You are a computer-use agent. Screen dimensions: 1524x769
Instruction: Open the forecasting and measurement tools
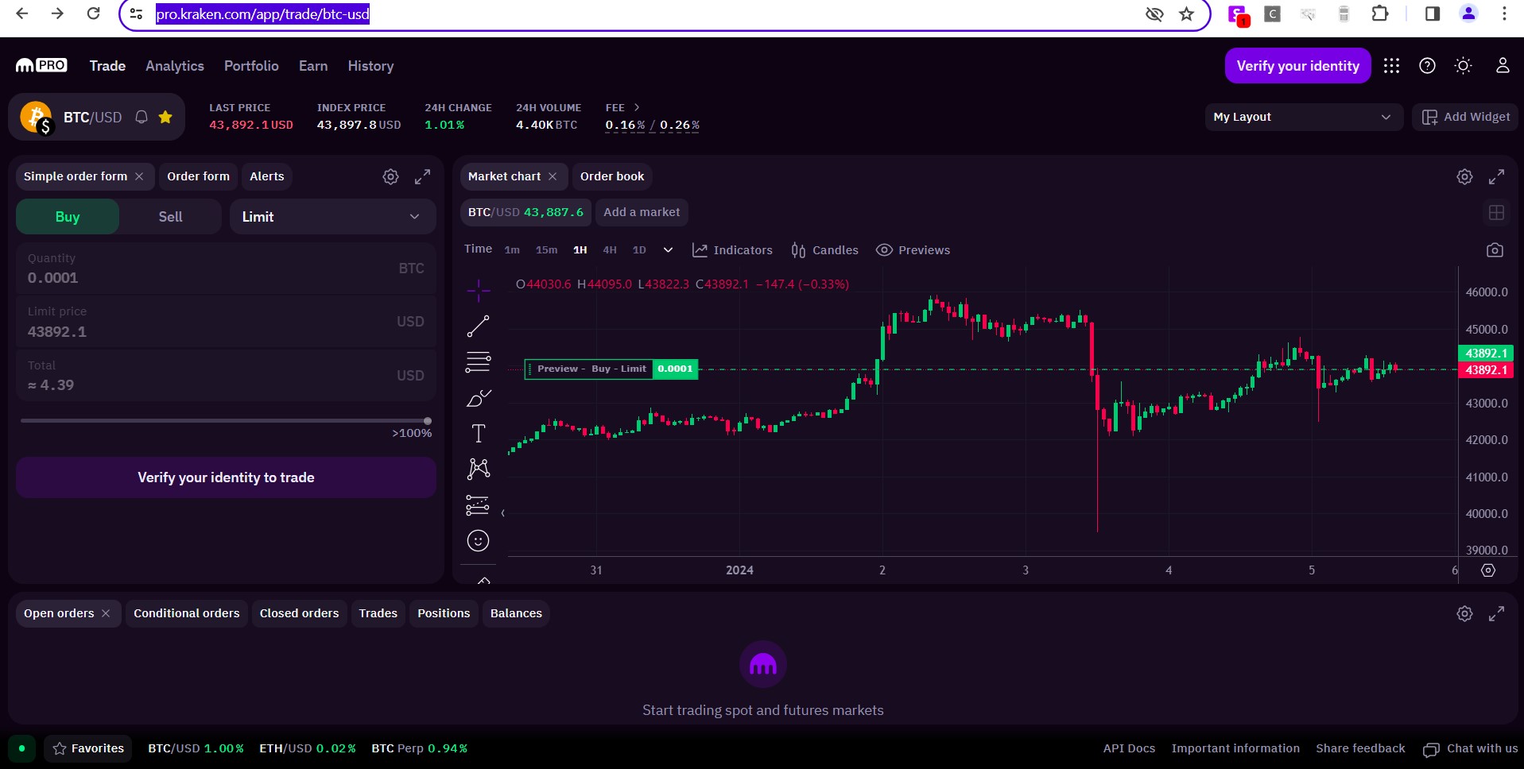click(x=478, y=504)
